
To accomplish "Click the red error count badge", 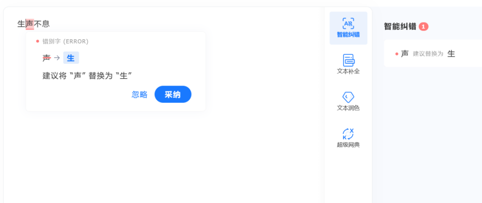I will [424, 27].
